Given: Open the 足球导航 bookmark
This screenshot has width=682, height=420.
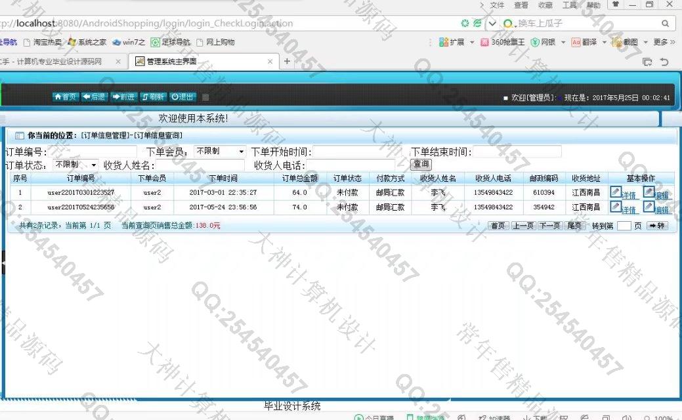Looking at the screenshot, I should pos(171,42).
